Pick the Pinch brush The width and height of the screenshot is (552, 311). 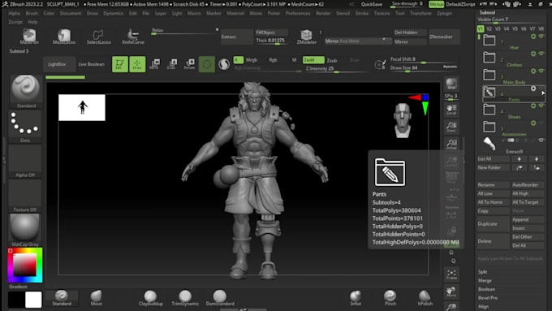(390, 298)
